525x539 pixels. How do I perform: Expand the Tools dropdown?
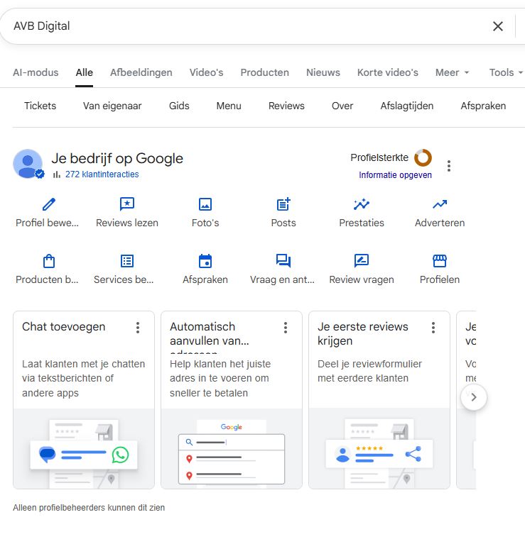point(506,72)
